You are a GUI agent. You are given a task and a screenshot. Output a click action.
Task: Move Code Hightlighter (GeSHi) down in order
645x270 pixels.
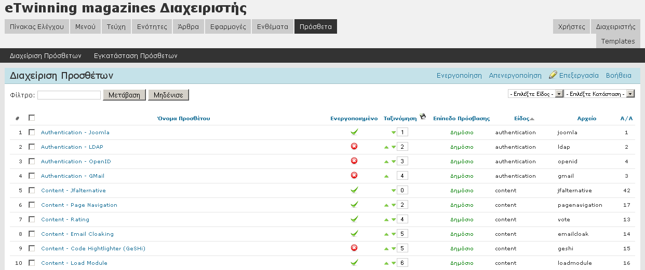[394, 249]
